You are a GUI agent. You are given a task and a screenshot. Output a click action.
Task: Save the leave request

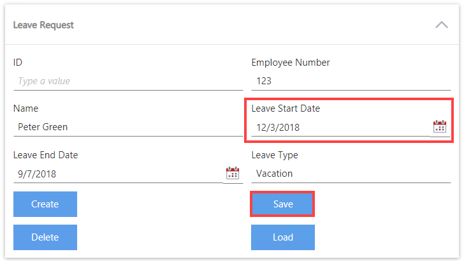283,204
